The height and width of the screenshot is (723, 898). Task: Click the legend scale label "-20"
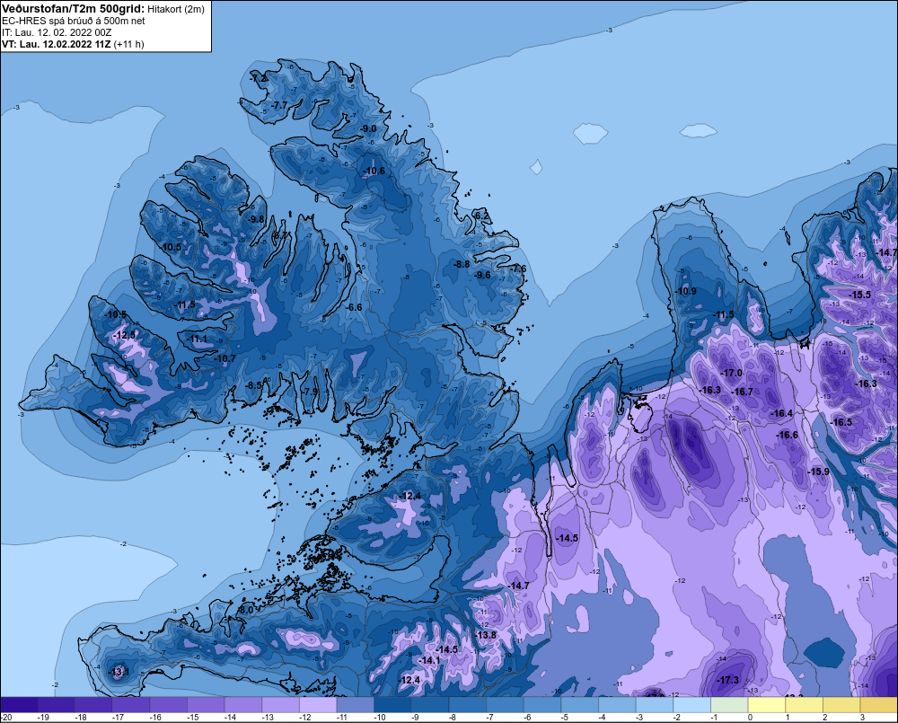7,718
